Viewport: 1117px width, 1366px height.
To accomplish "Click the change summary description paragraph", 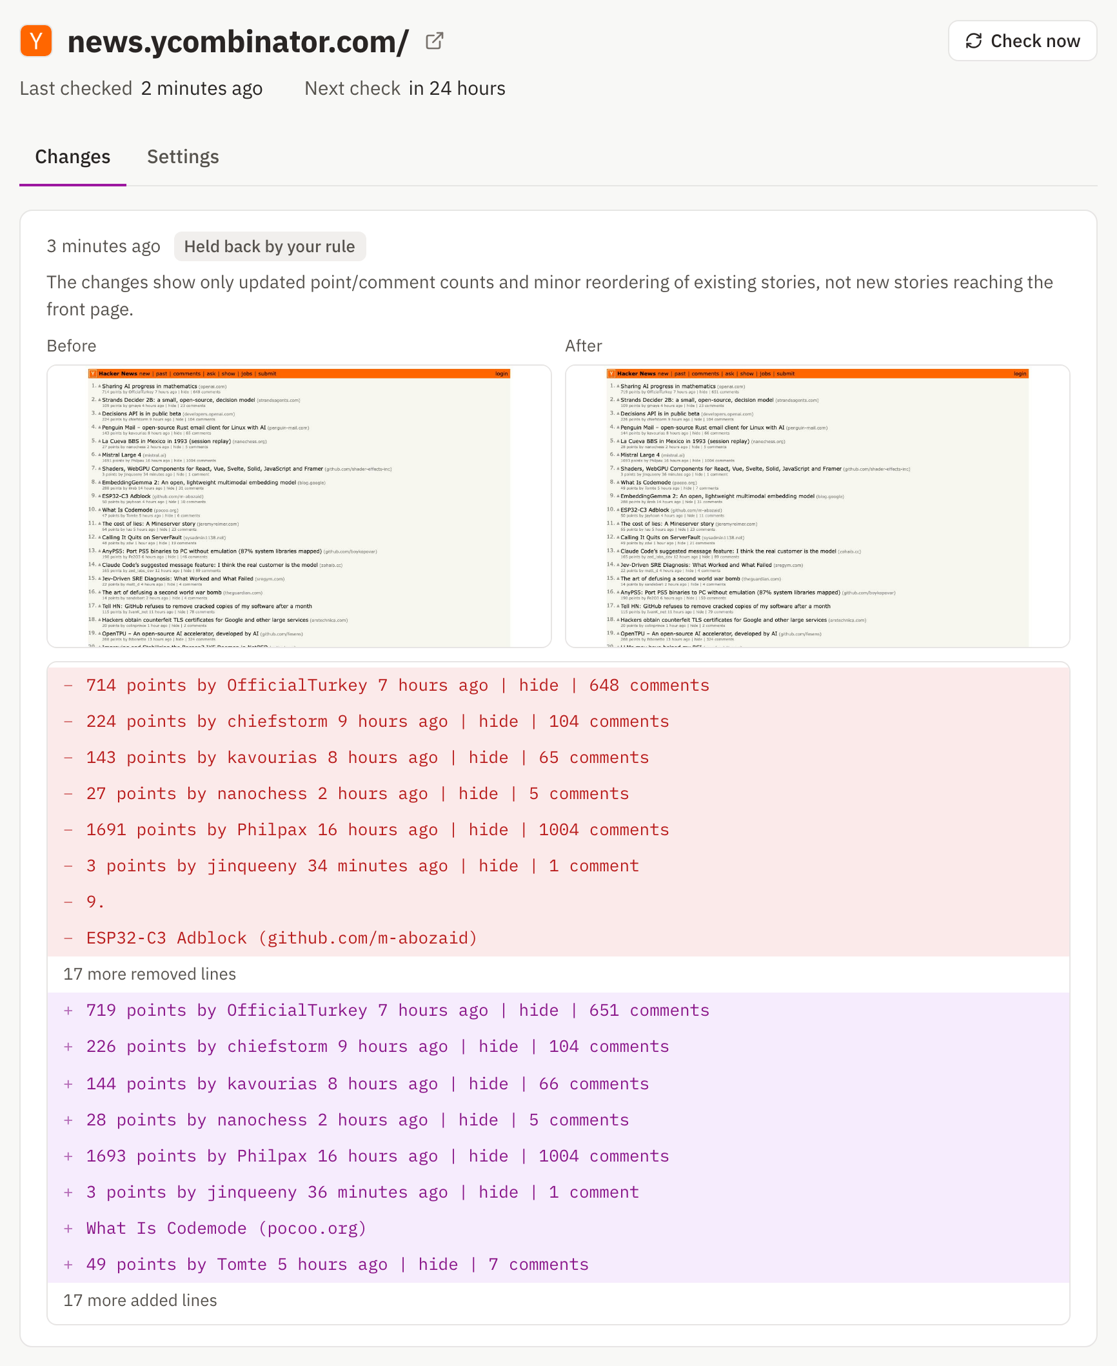I will coord(549,295).
